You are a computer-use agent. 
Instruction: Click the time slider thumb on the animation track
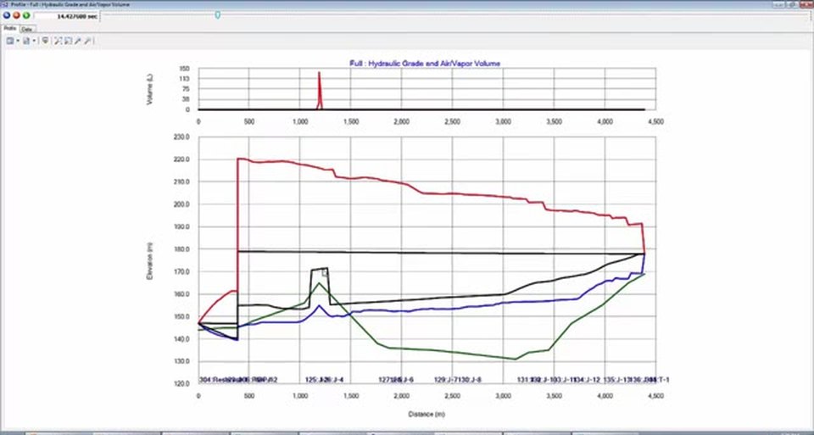pyautogui.click(x=218, y=15)
